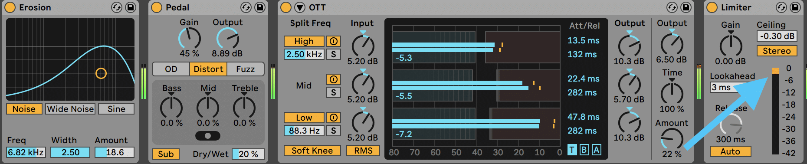Click Low band Input knob
807x164 pixels.
click(x=363, y=122)
